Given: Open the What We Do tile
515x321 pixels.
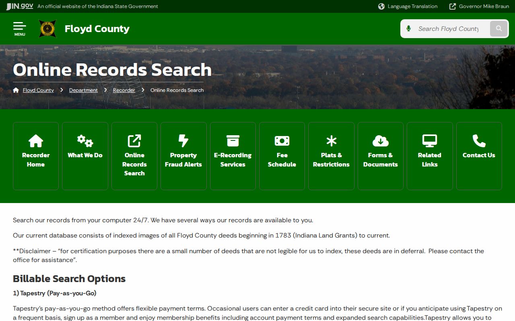Looking at the screenshot, I should pos(85,156).
